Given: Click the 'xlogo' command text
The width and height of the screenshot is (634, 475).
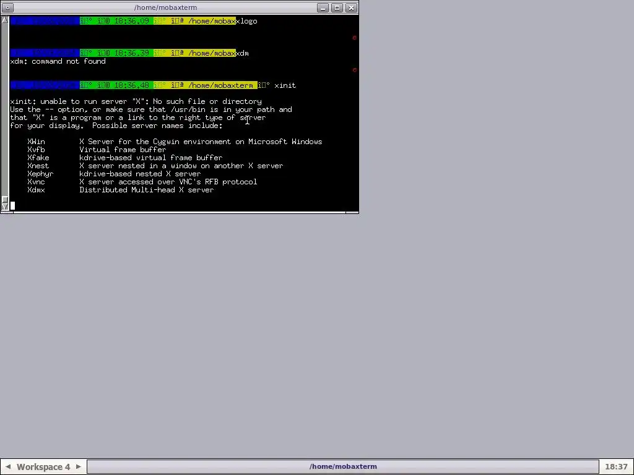Looking at the screenshot, I should click(246, 21).
